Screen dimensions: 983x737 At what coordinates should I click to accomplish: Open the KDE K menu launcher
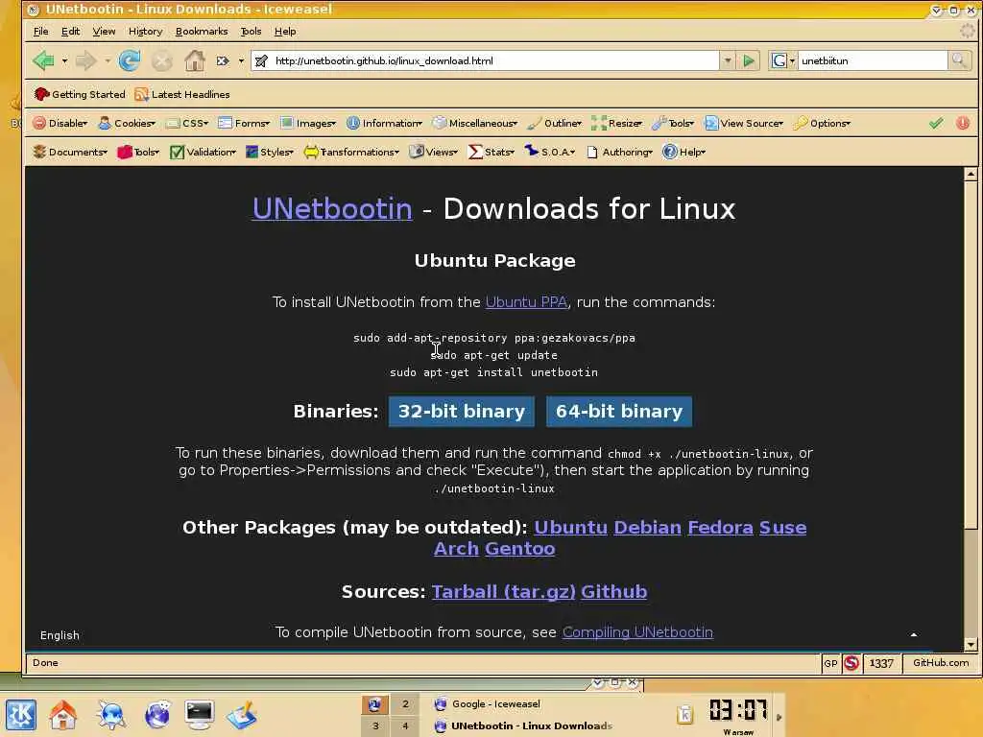point(21,715)
